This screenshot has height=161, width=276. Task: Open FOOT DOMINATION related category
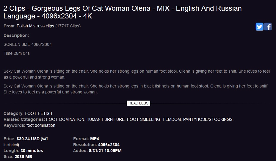coord(65,119)
